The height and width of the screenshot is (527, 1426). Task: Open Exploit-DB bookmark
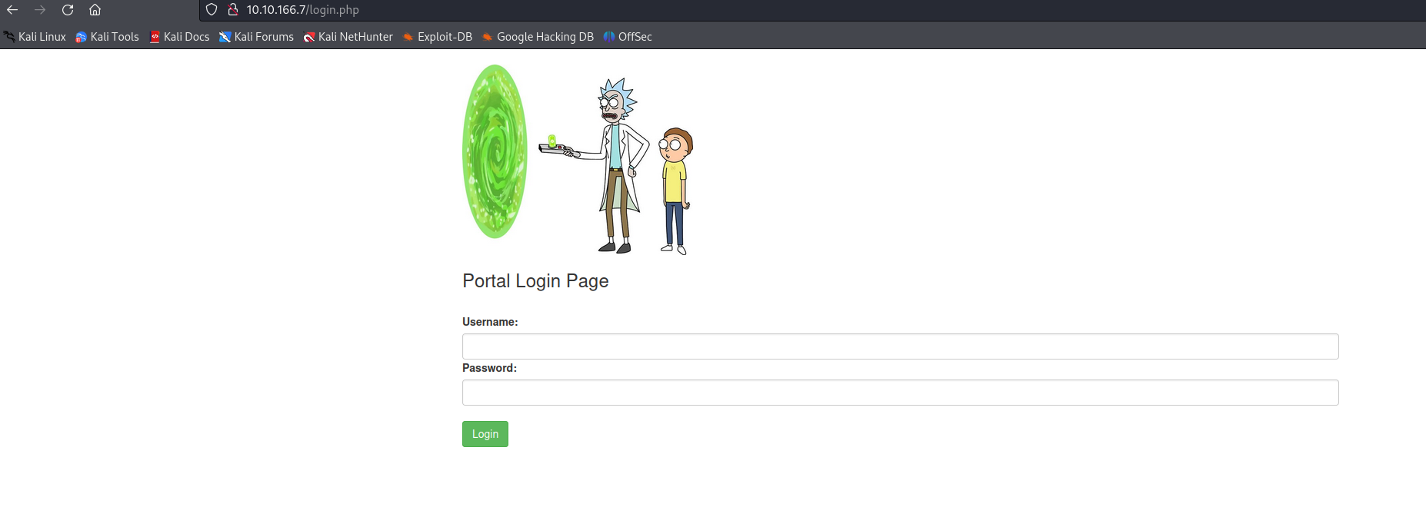coord(437,37)
